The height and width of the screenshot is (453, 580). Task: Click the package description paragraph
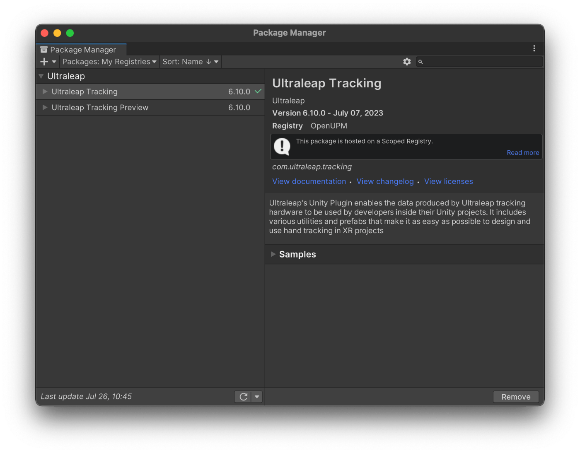(x=400, y=217)
